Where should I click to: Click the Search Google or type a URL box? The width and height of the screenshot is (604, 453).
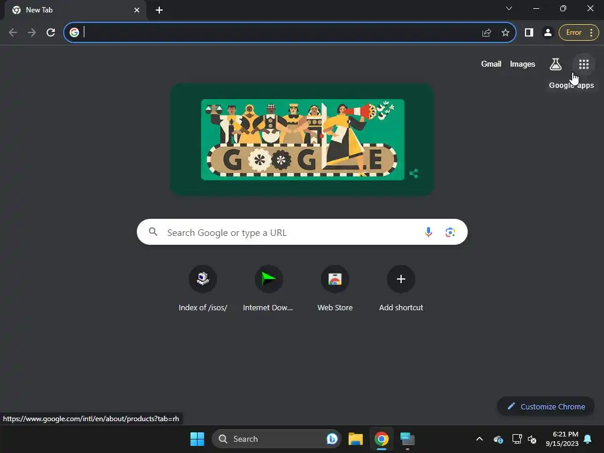302,232
